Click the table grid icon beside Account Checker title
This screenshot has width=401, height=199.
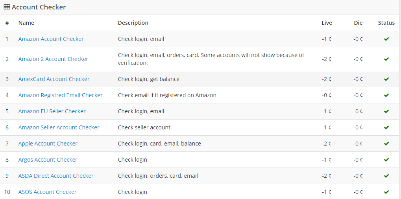(7, 7)
